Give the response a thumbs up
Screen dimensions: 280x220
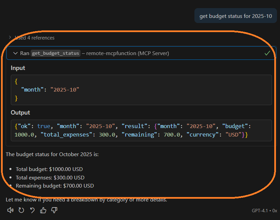click(43, 210)
